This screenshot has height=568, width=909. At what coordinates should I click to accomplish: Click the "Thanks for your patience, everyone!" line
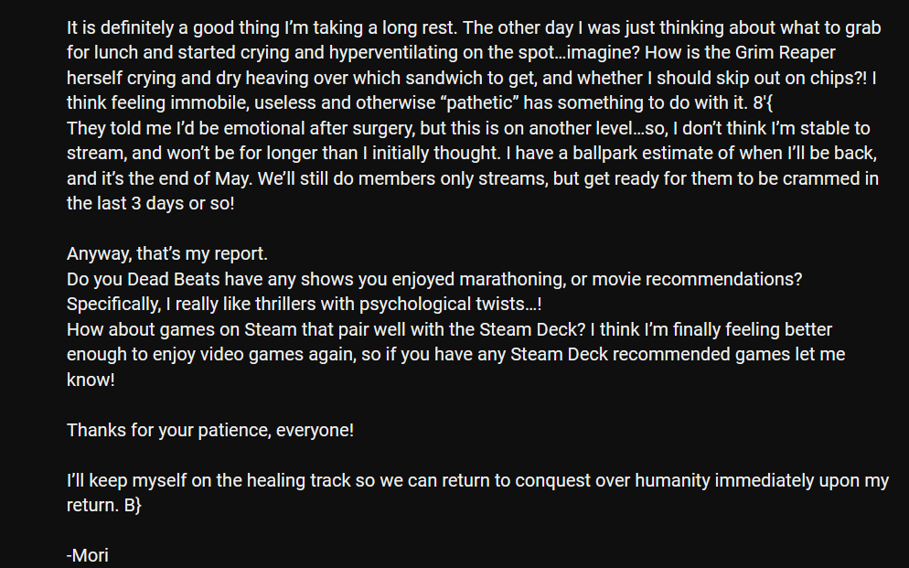coord(210,430)
